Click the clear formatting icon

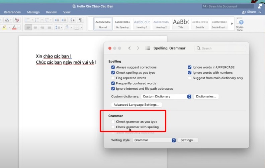[17, 20]
